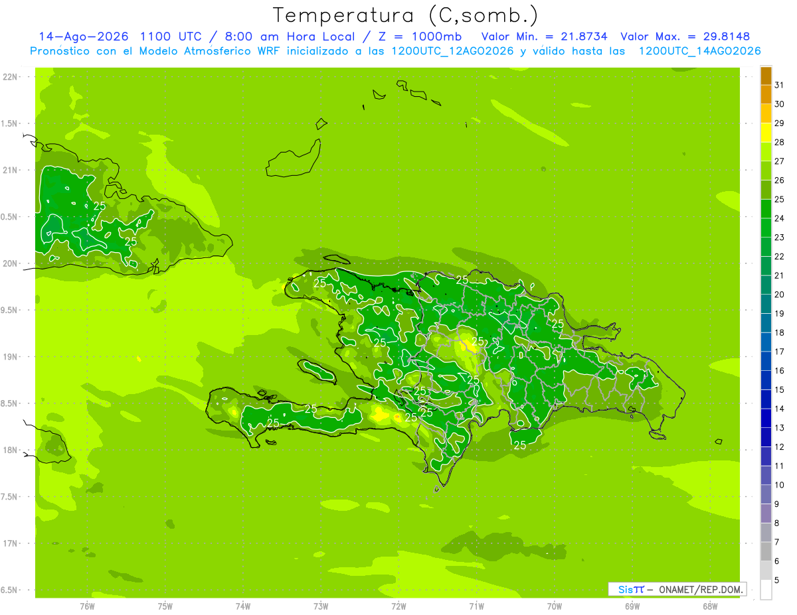
Task: Select the "14-Ago-2026" date in the header
Action: tap(83, 36)
